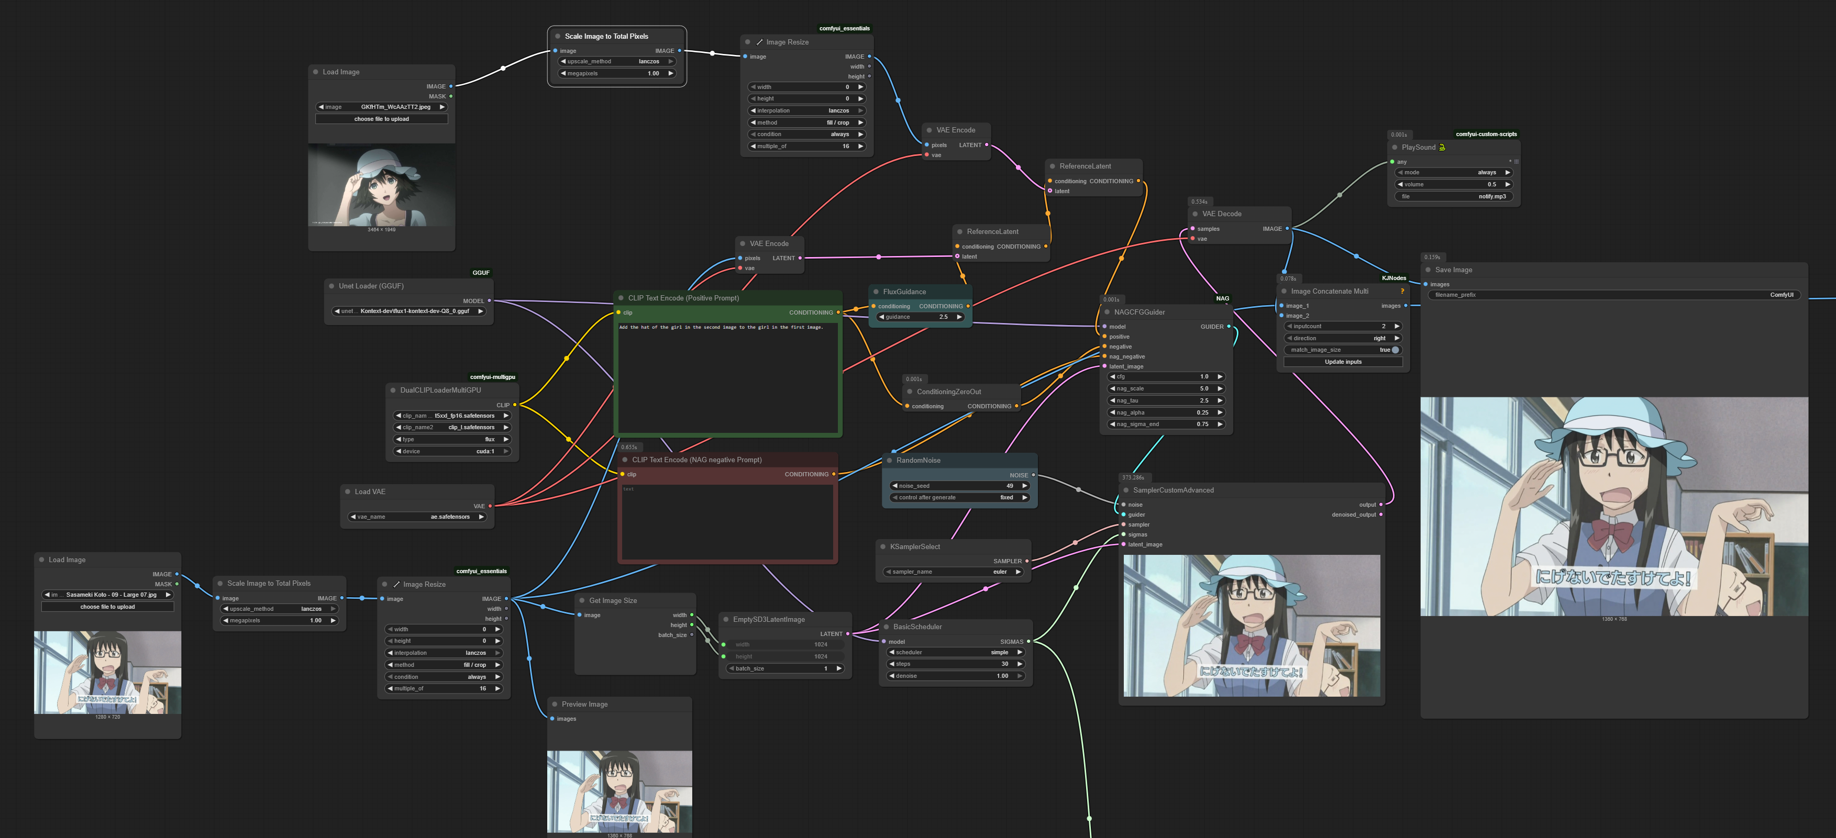Collapse the Get Image Size node via its title dot
This screenshot has width=1836, height=838.
click(x=582, y=601)
